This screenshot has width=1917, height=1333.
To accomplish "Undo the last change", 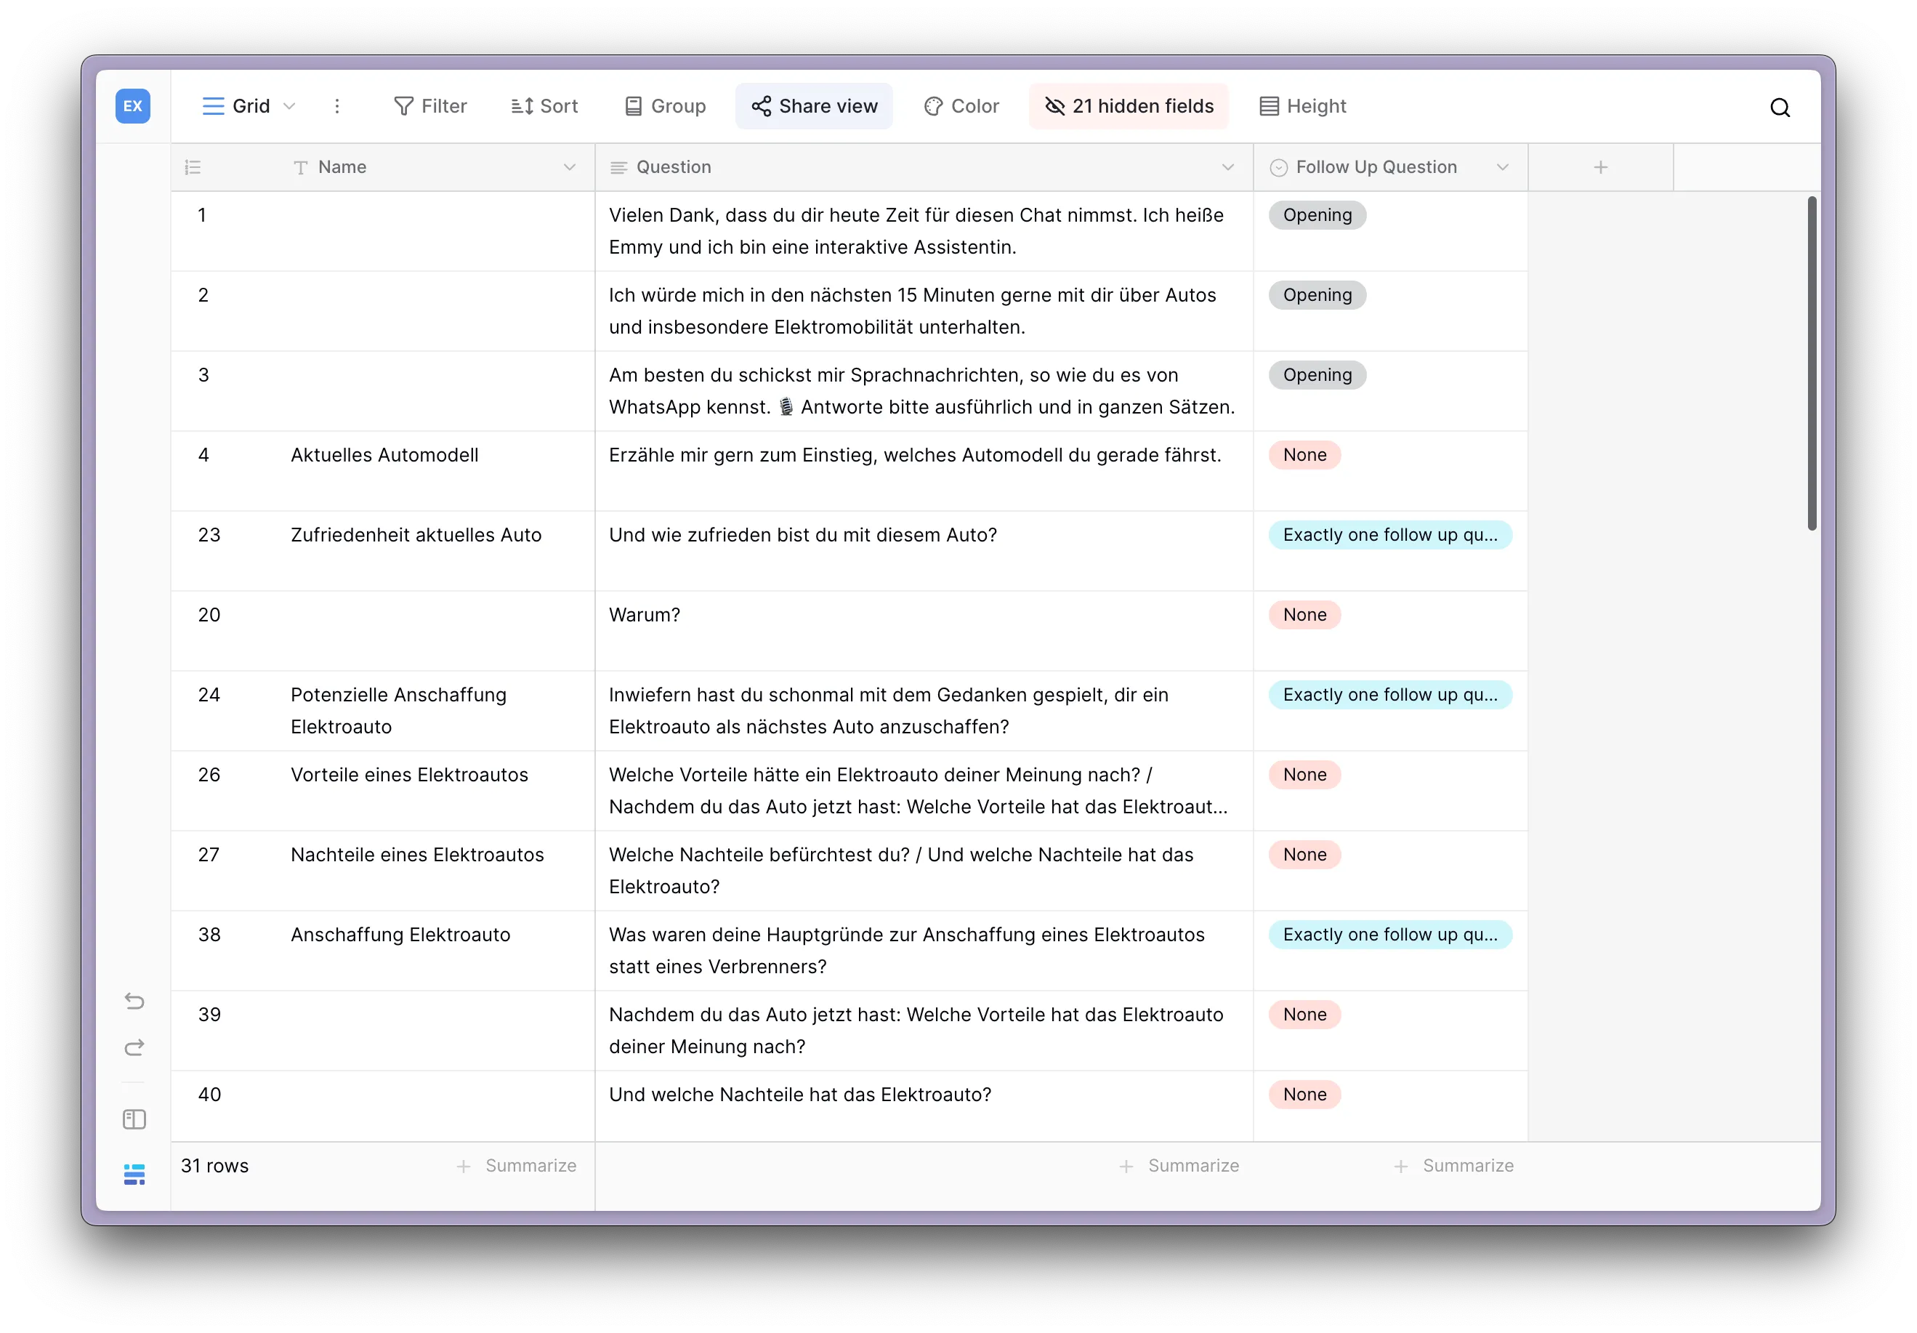I will pos(134,1001).
